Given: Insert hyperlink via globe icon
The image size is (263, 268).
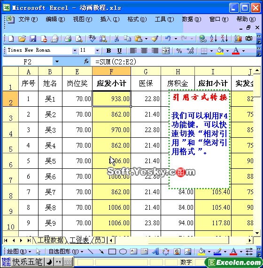Looking at the screenshot, I should (x=203, y=39).
